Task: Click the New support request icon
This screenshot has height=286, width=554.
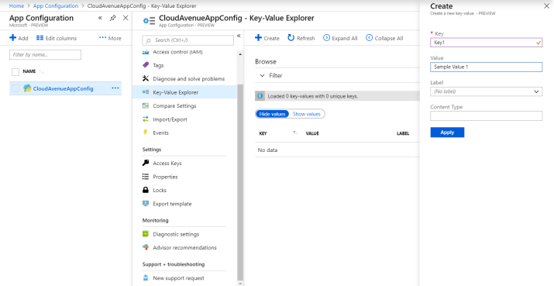Action: [x=146, y=278]
